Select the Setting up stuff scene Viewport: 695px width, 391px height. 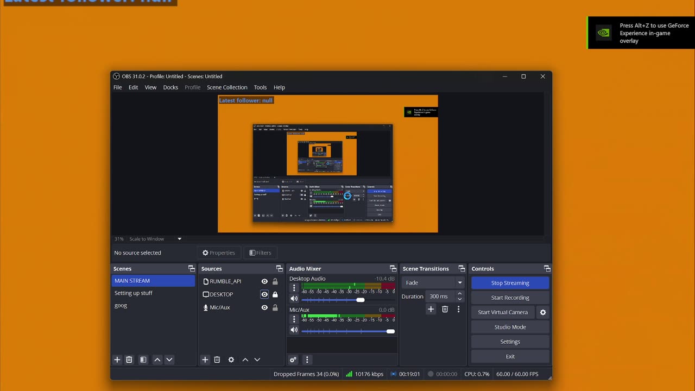[153, 293]
